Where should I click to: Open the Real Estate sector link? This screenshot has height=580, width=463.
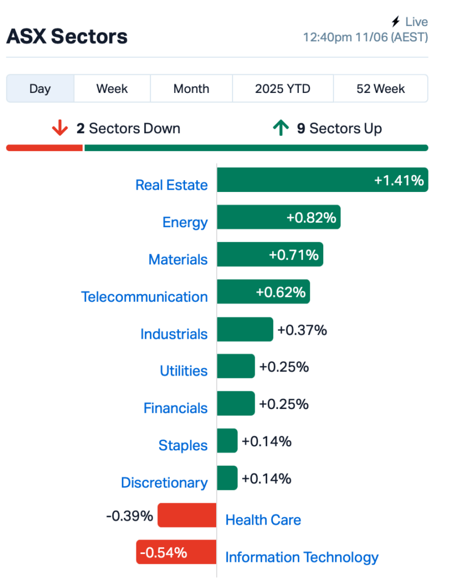click(172, 185)
